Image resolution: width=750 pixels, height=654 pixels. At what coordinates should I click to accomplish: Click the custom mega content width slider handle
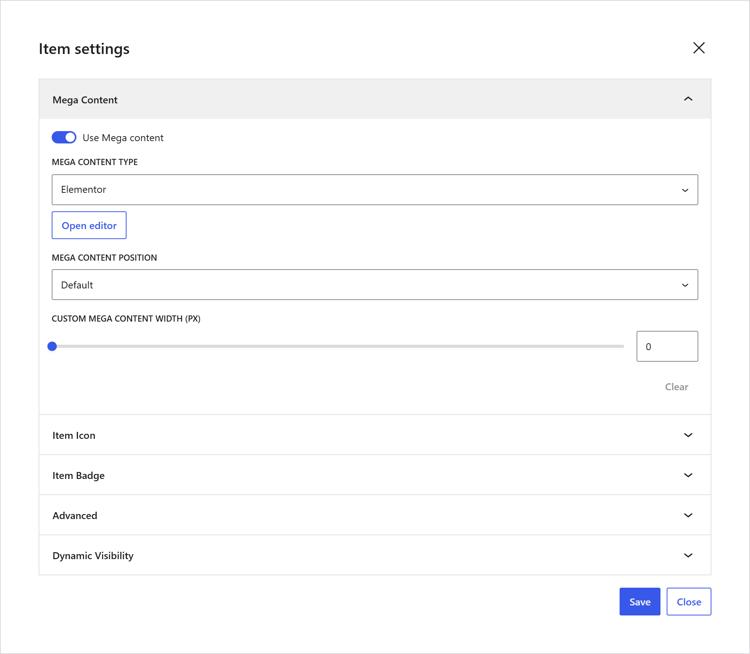coord(52,346)
